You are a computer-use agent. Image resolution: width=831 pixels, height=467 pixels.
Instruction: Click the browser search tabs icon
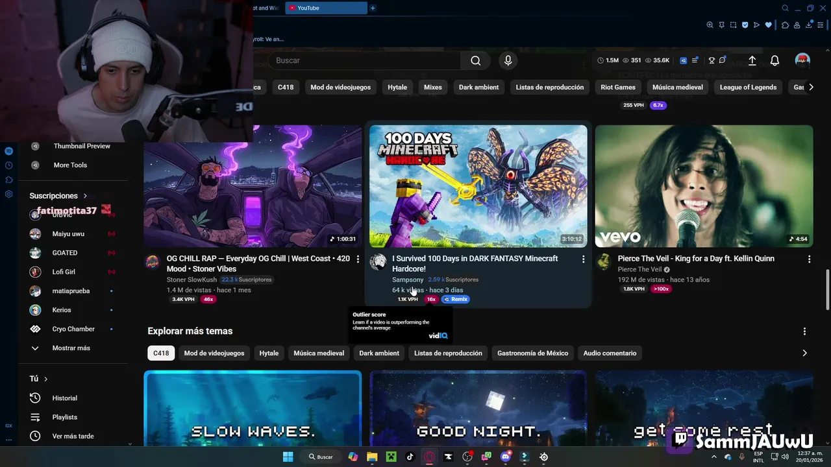(x=785, y=8)
